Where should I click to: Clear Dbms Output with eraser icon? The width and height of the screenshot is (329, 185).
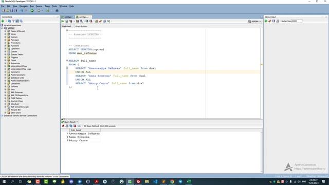[x=270, y=21]
